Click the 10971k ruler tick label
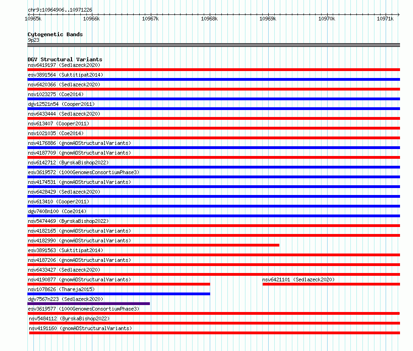The width and height of the screenshot is (413, 351). click(385, 19)
